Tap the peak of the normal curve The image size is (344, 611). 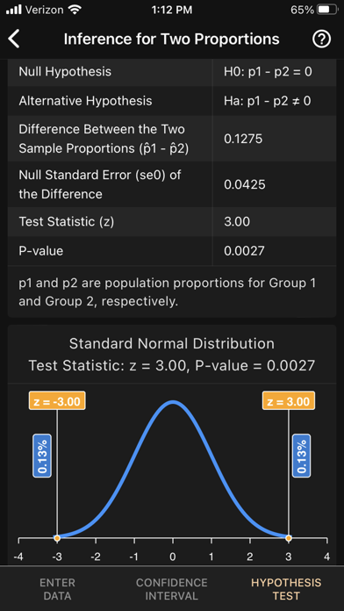coord(173,402)
